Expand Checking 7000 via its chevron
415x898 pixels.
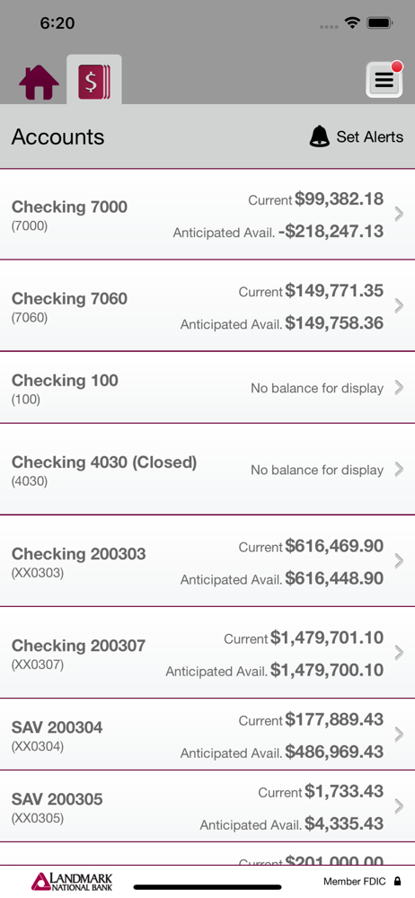pos(399,215)
